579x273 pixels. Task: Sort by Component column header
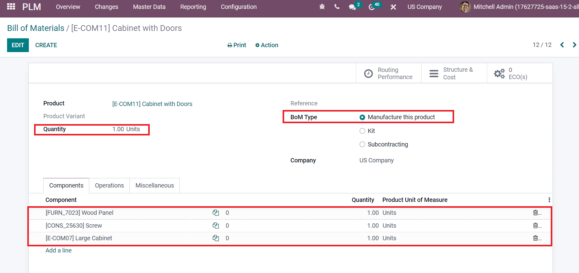[x=61, y=200]
